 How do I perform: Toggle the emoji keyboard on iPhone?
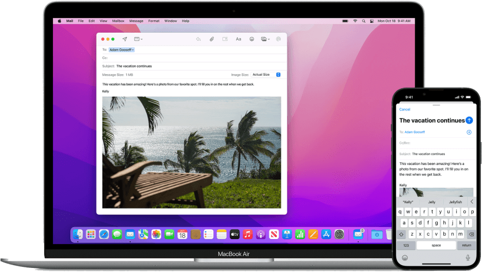405,258
